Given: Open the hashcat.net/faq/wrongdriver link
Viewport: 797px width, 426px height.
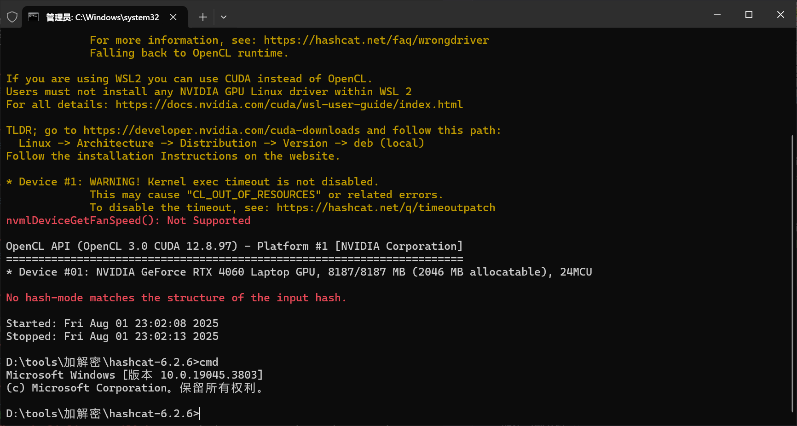Looking at the screenshot, I should tap(376, 40).
